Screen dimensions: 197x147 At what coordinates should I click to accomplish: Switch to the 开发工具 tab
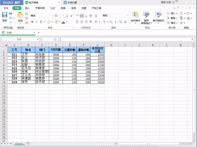tap(97, 8)
